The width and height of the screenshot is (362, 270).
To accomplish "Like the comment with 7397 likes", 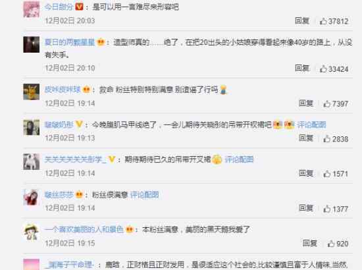I will click(326, 104).
